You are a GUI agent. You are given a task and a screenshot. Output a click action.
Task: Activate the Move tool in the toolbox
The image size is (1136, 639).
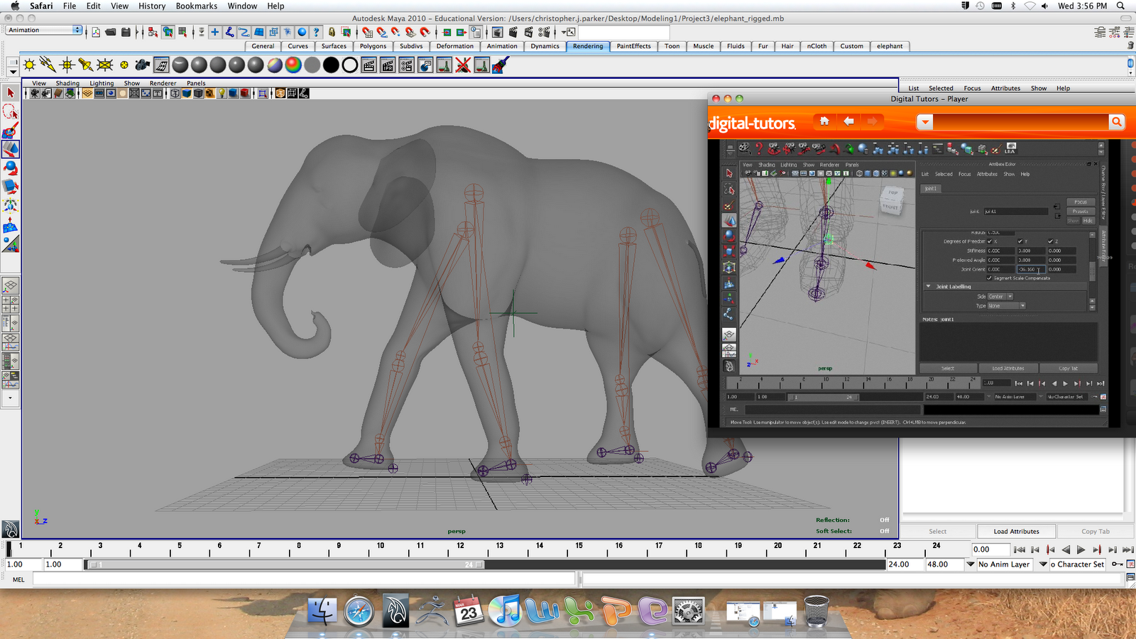(x=11, y=149)
